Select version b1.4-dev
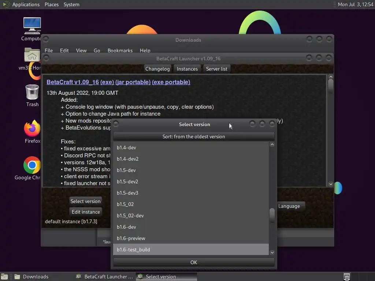This screenshot has height=281, width=375. point(191,148)
